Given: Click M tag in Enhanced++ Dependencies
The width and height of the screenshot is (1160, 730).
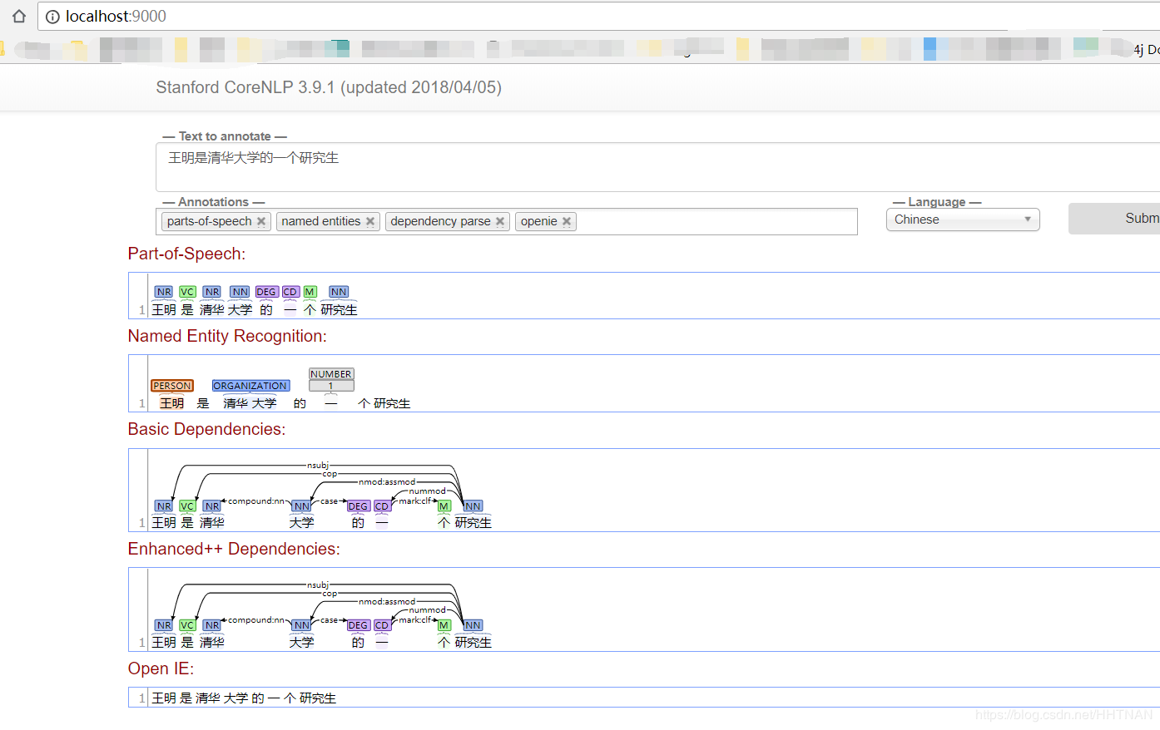Looking at the screenshot, I should (444, 625).
